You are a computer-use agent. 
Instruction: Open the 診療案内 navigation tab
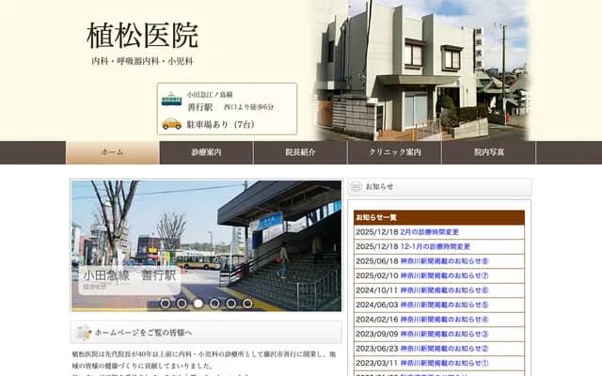(207, 152)
